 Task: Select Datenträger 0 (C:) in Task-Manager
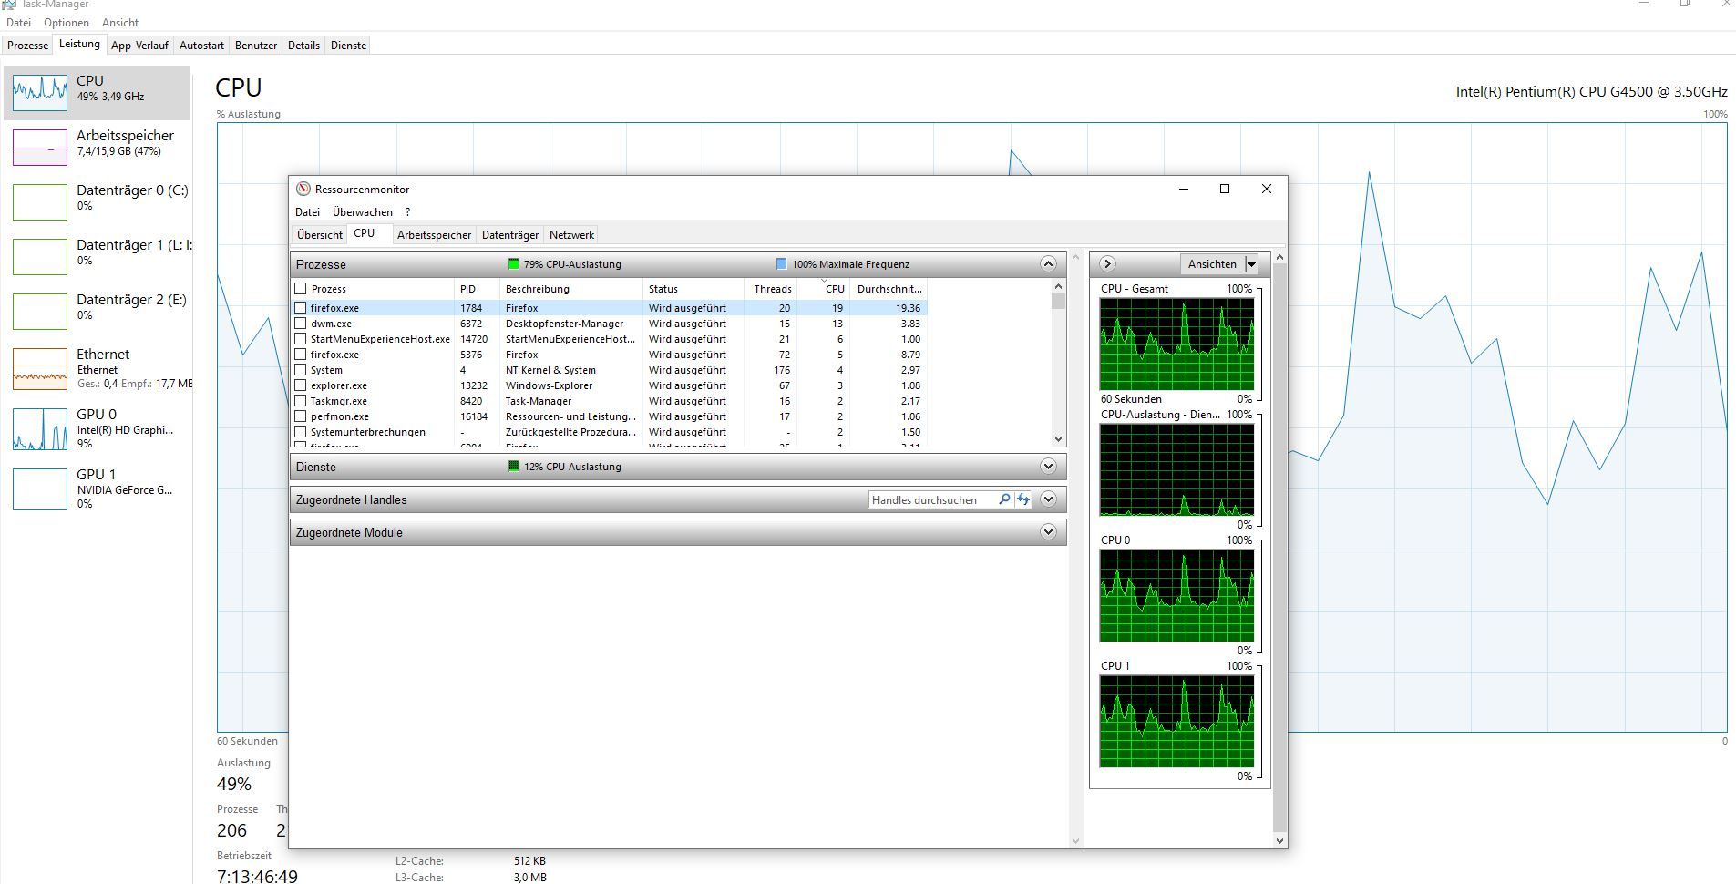click(97, 201)
